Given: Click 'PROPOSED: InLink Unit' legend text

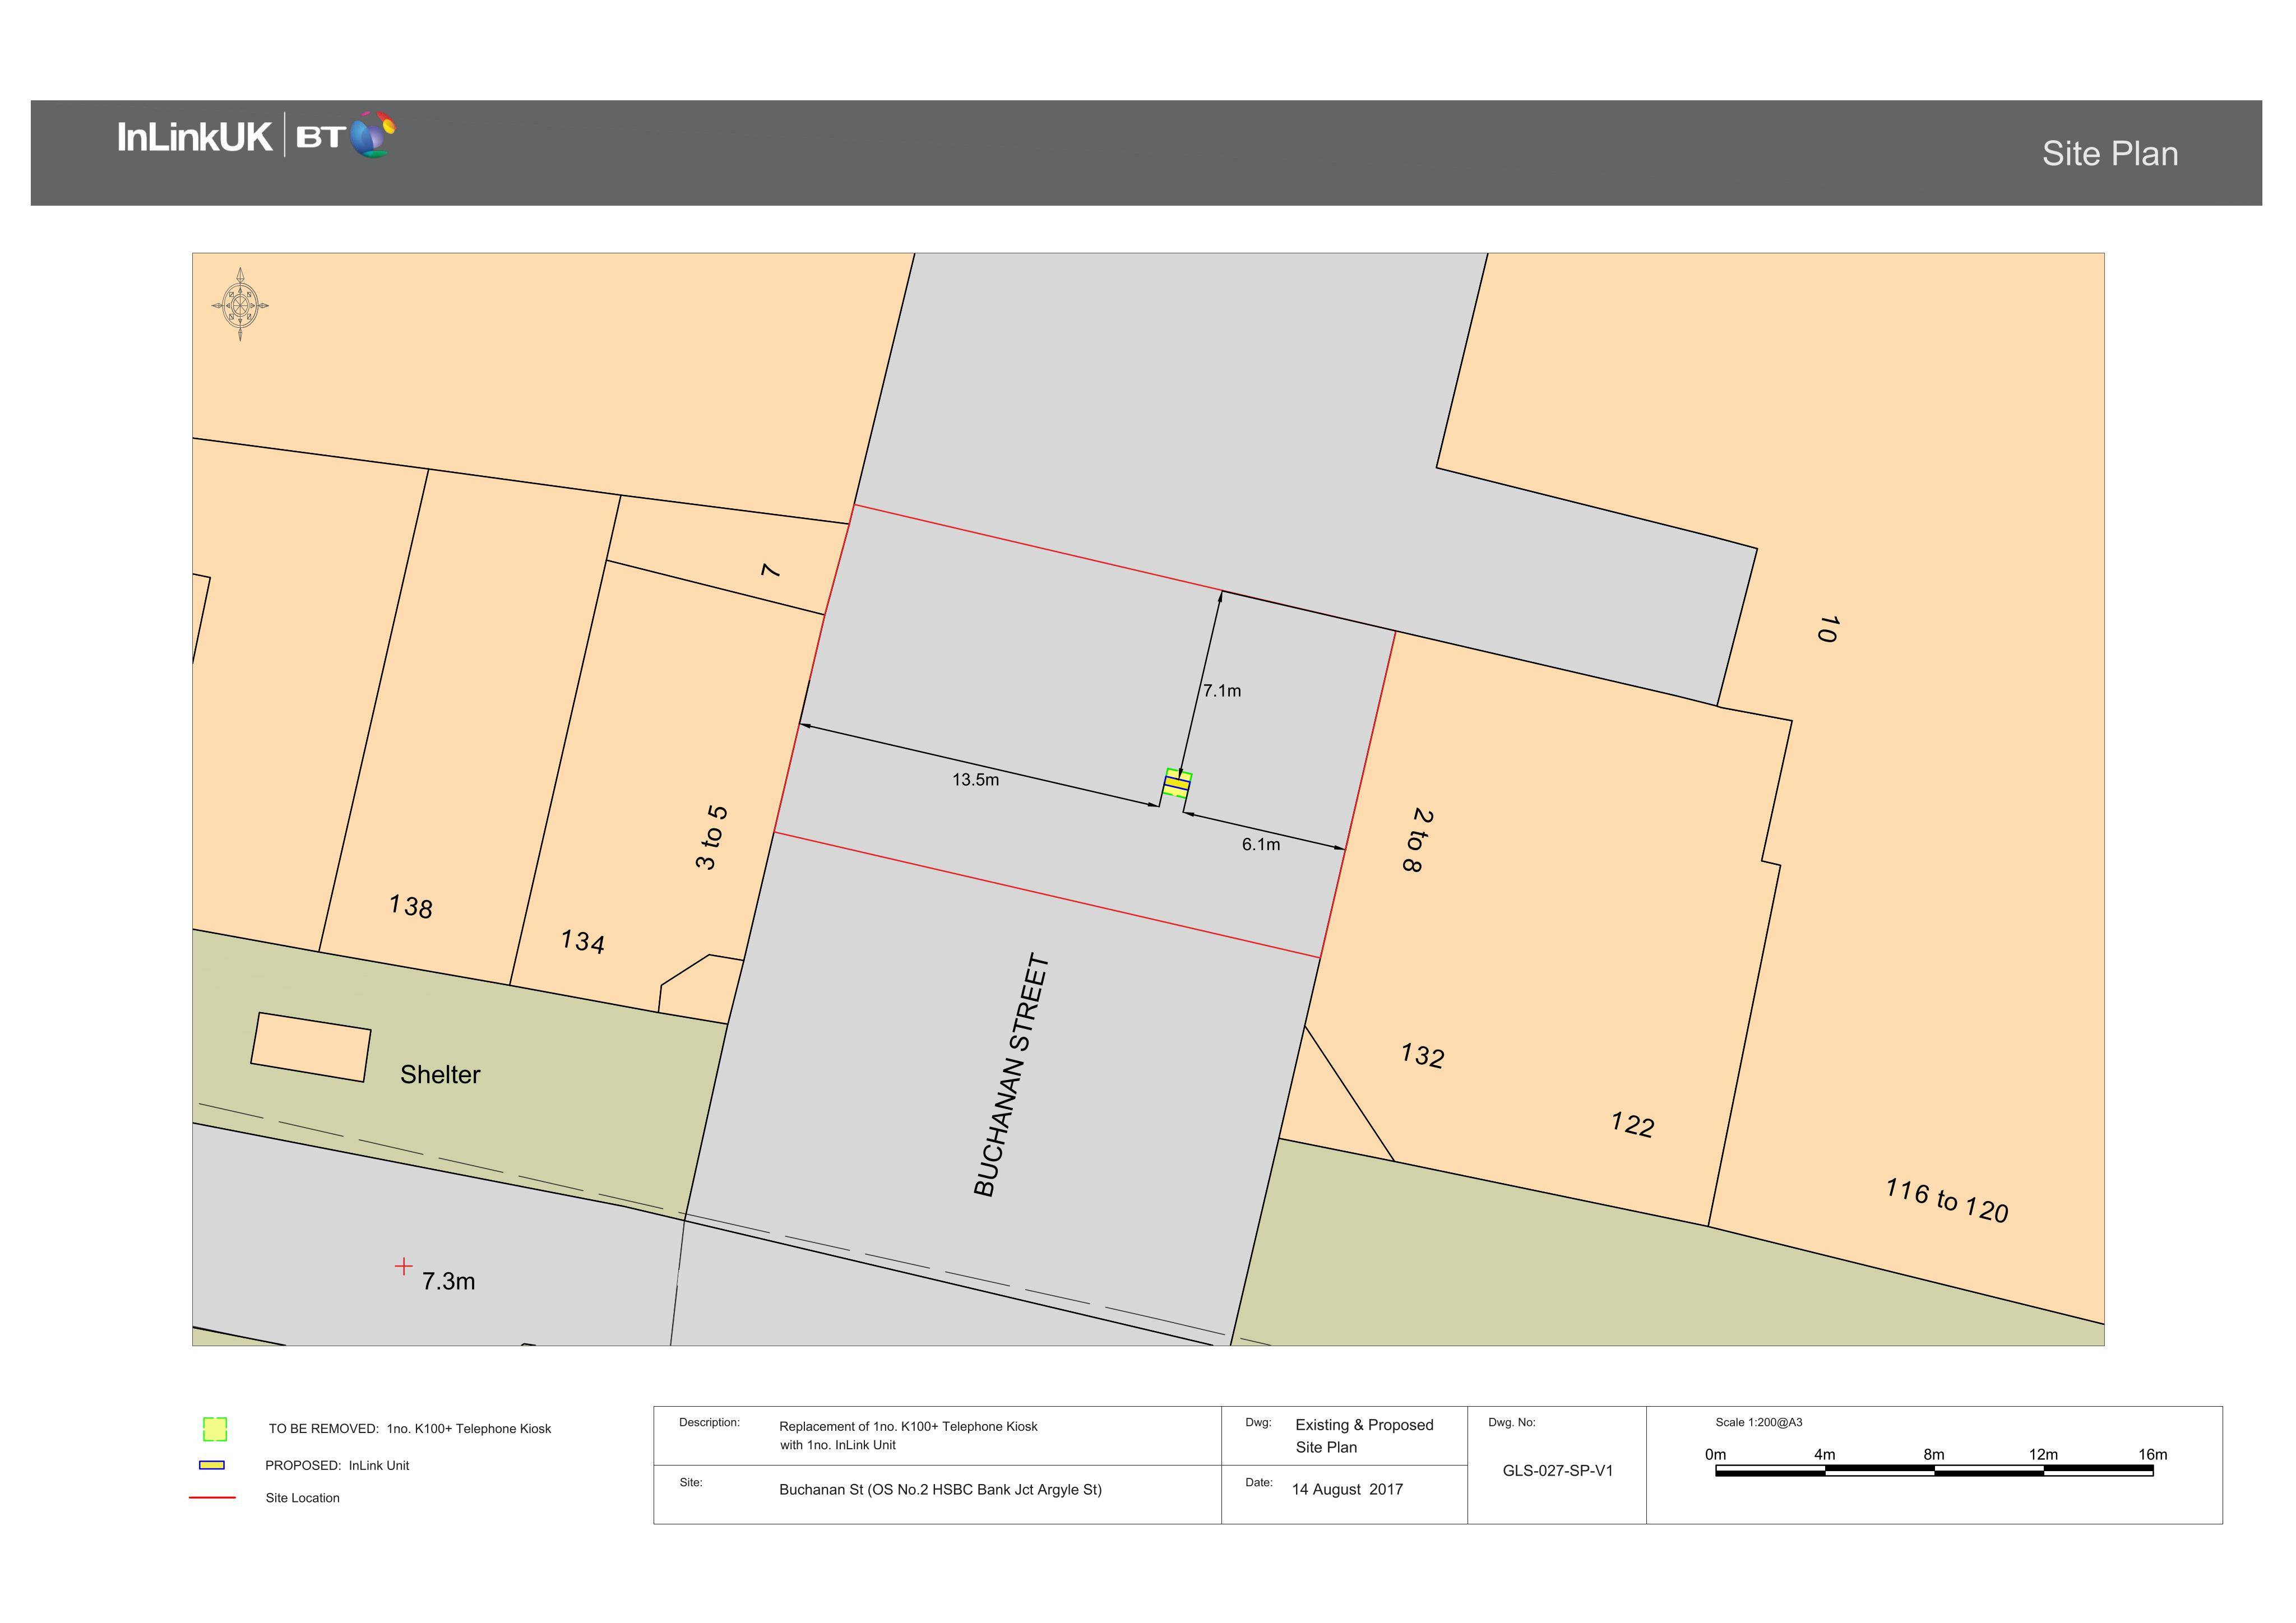Looking at the screenshot, I should click(337, 1466).
